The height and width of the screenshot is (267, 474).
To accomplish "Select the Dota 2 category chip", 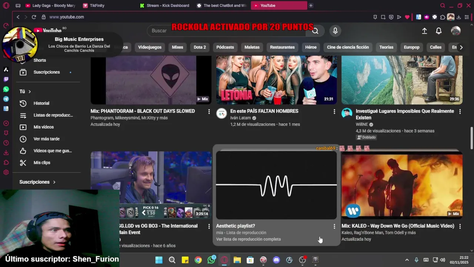I will [200, 47].
